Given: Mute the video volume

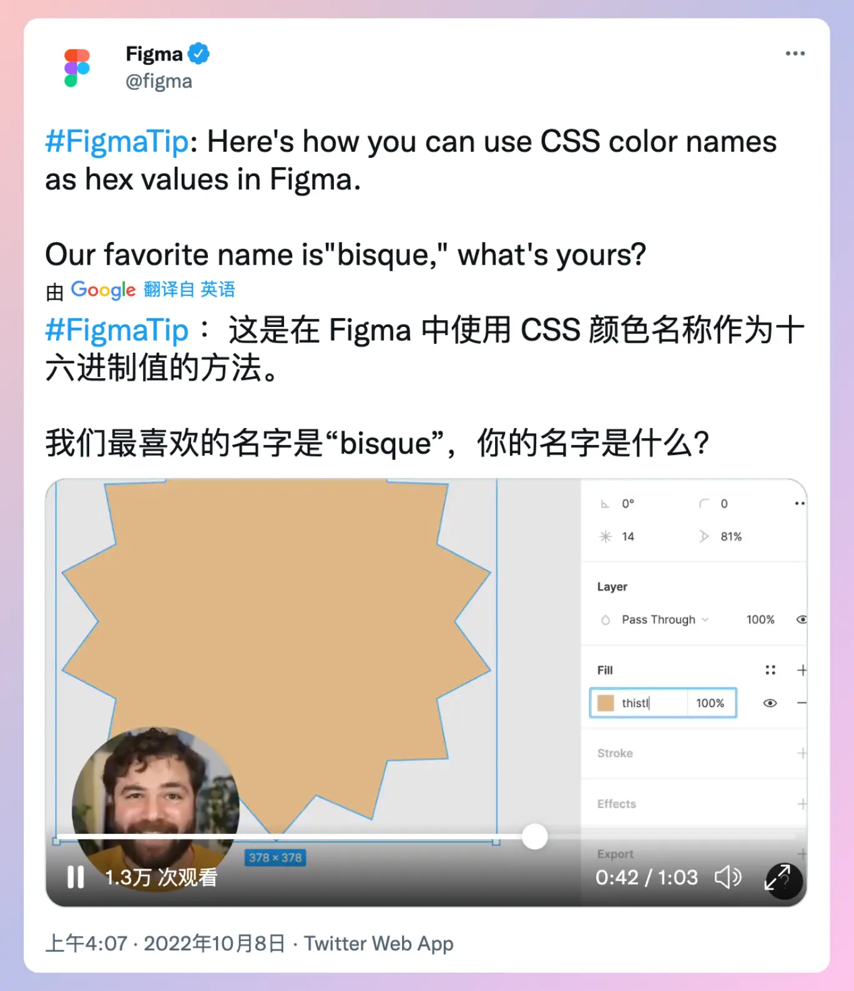Looking at the screenshot, I should (x=727, y=877).
